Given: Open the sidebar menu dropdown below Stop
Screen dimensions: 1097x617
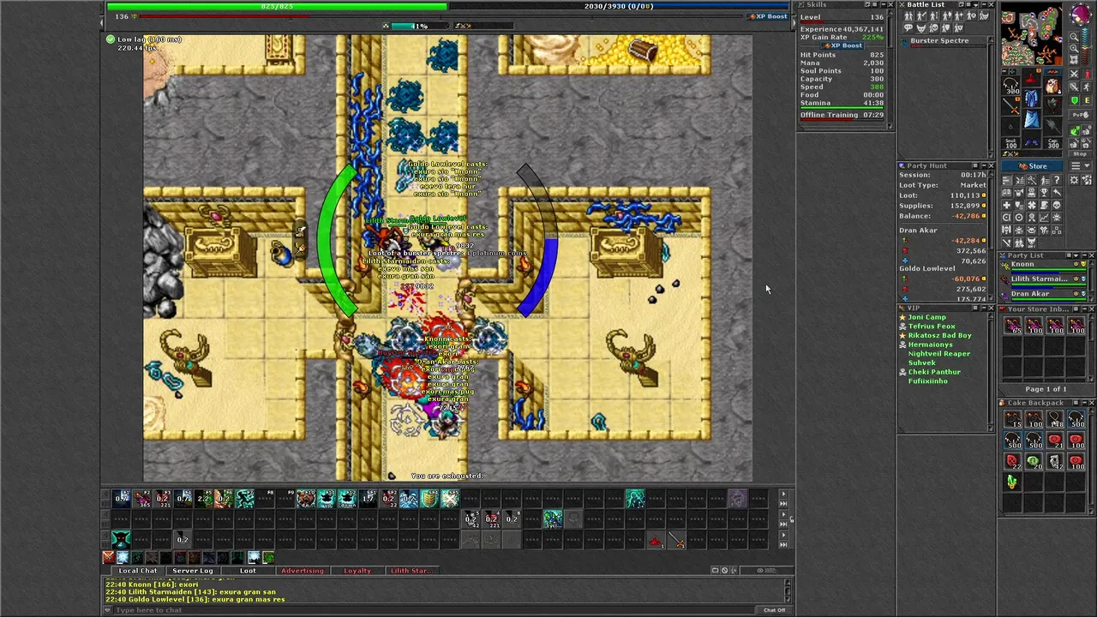Looking at the screenshot, I should [1081, 165].
